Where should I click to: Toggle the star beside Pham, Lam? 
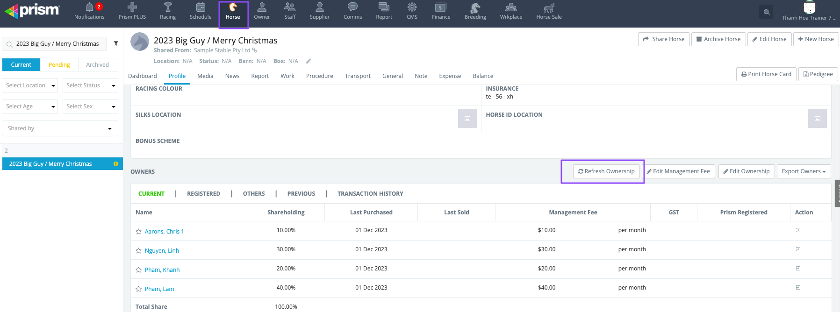[138, 289]
